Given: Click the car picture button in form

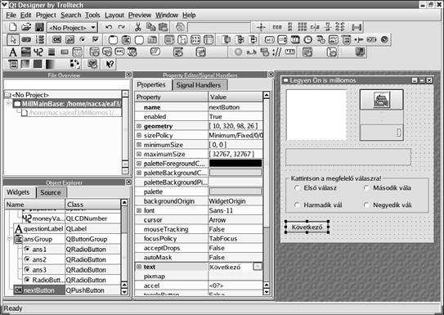Looking at the screenshot, I should [x=381, y=100].
